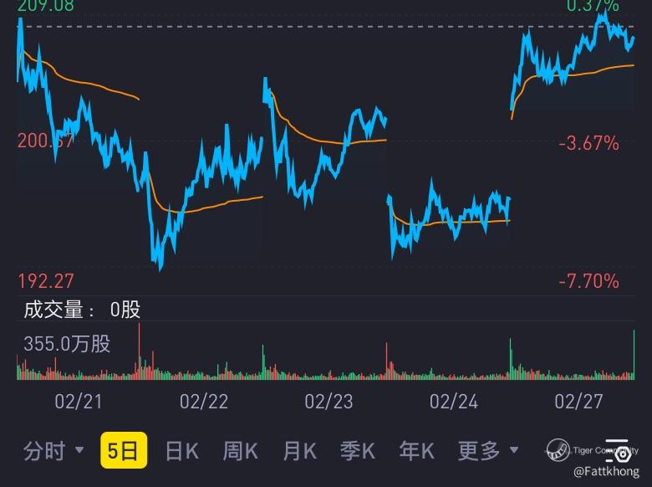652x487 pixels.
Task: Expand the 分时 dropdown arrow
Action: pos(79,450)
